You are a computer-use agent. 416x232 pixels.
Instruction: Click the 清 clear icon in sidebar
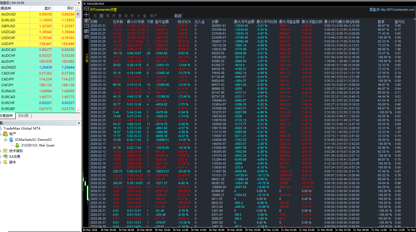click(x=86, y=21)
